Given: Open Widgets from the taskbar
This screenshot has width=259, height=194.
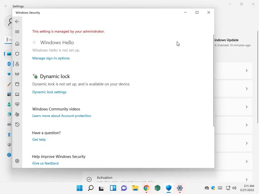Looking at the screenshot, I should pyautogui.click(x=113, y=188).
